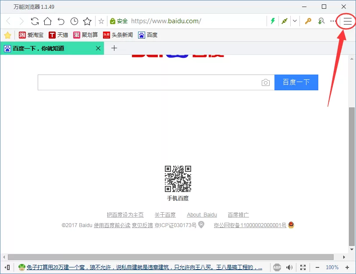Screen dimensions: 356x274
Task: Click 把百度设为主页 link
Action: 125,215
